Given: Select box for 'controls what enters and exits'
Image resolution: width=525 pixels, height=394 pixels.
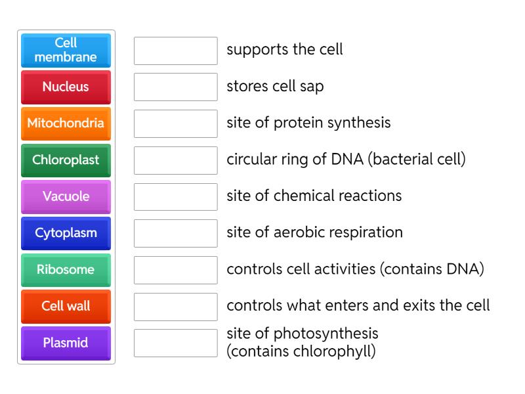Looking at the screenshot, I should [x=175, y=306].
